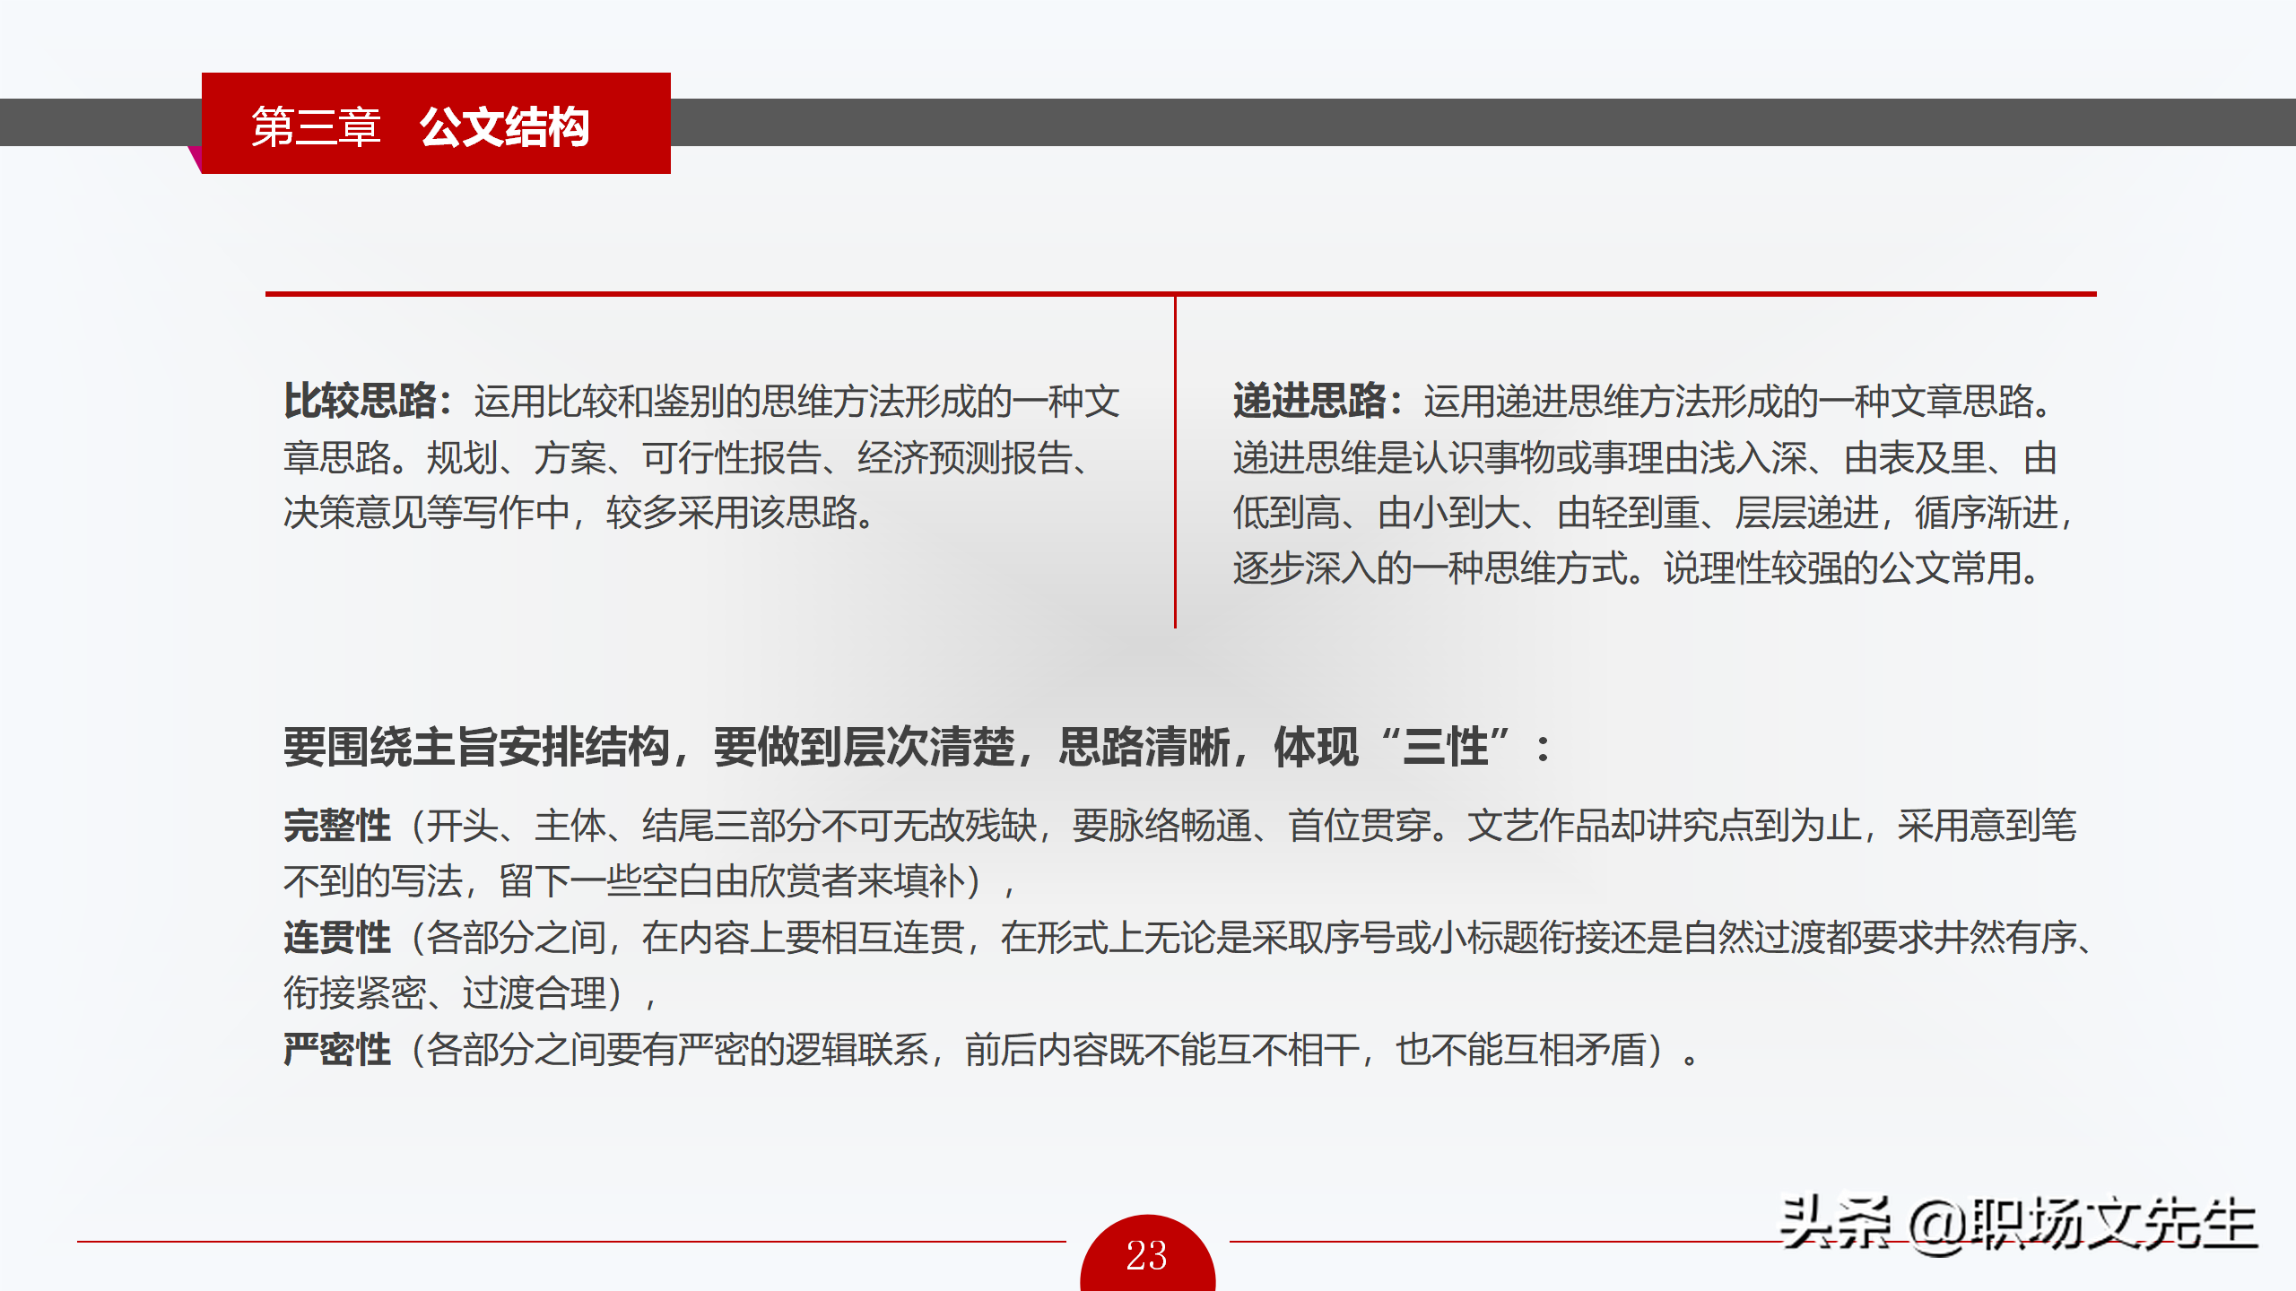Click the line 低到高、由小到大、由轻到重
The width and height of the screenshot is (2296, 1291).
point(1466,513)
